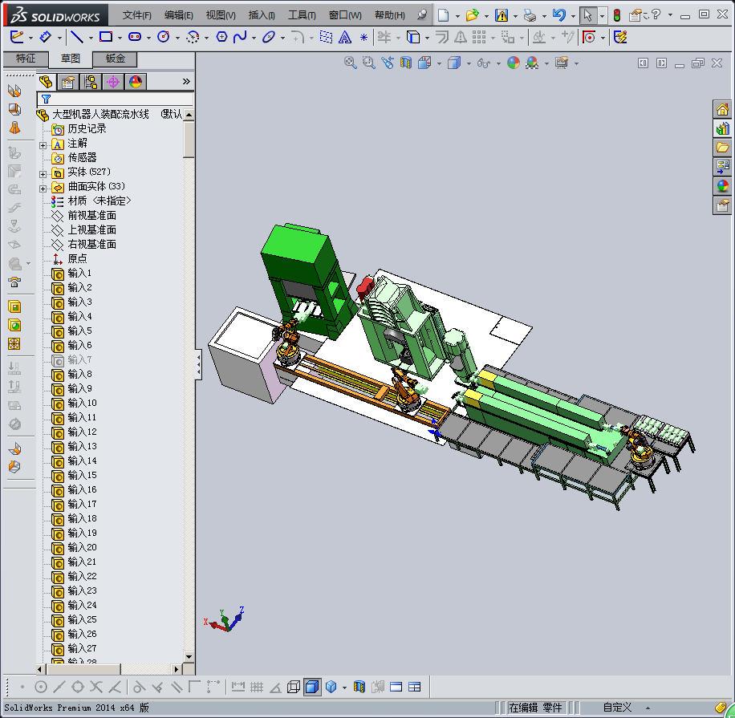Image resolution: width=735 pixels, height=718 pixels.
Task: Open the View Orientation dropdown arrow
Action: click(x=439, y=63)
